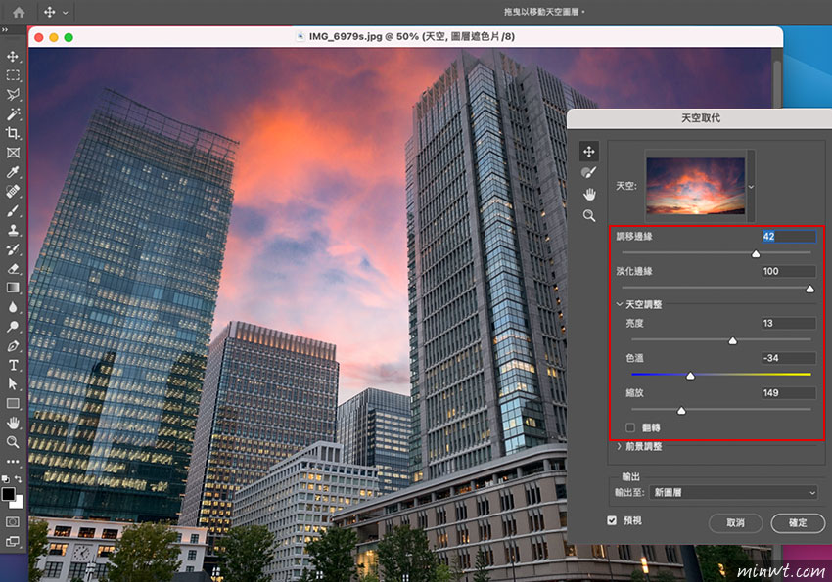
Task: Pick the Sky Move tool in the dialog
Action: click(589, 151)
